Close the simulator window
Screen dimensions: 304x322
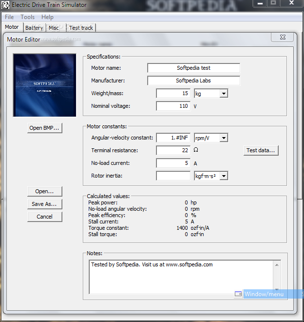[x=291, y=3]
